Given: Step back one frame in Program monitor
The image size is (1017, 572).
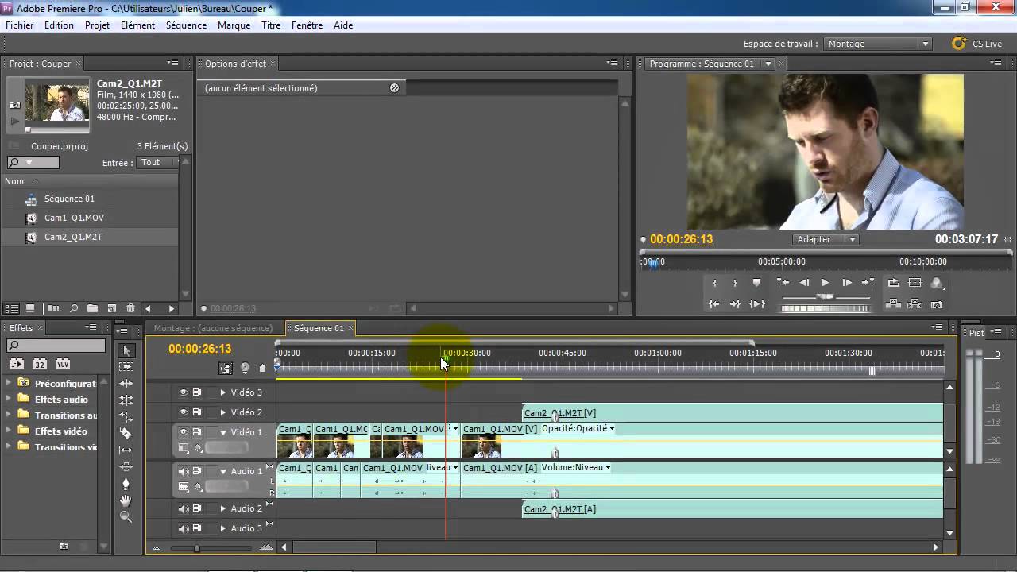Looking at the screenshot, I should pos(804,283).
